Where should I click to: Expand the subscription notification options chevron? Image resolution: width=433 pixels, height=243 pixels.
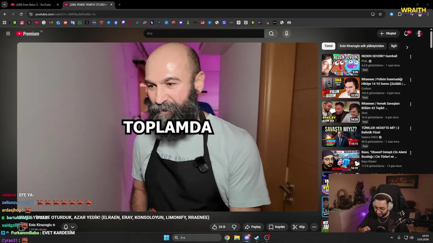72,227
